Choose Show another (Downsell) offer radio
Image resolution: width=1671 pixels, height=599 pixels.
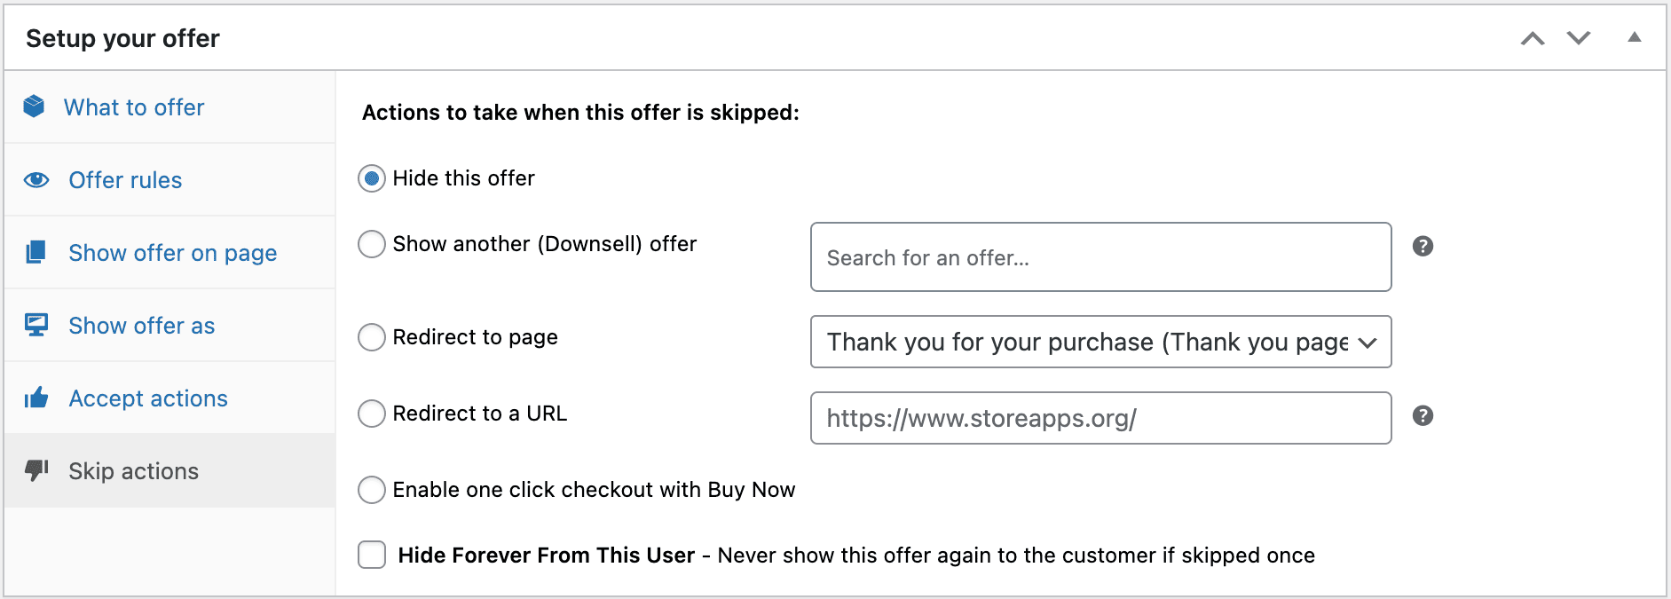(372, 244)
